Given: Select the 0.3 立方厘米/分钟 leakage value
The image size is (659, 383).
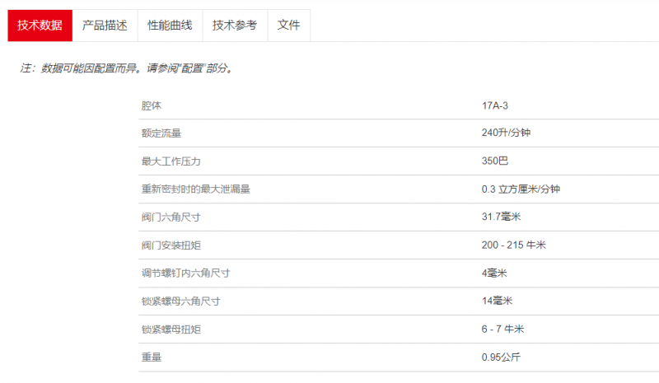Looking at the screenshot, I should point(521,189).
